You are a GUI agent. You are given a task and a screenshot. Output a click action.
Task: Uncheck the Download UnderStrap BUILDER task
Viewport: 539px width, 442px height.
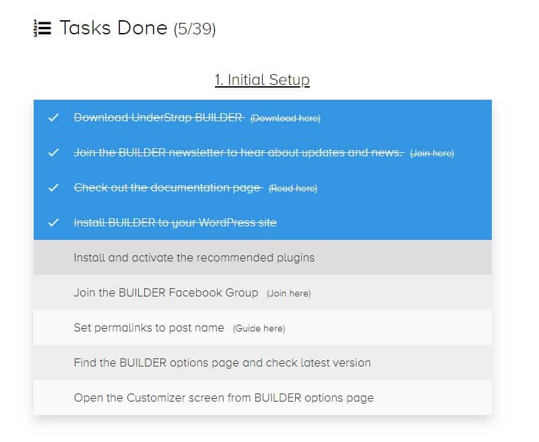point(158,118)
